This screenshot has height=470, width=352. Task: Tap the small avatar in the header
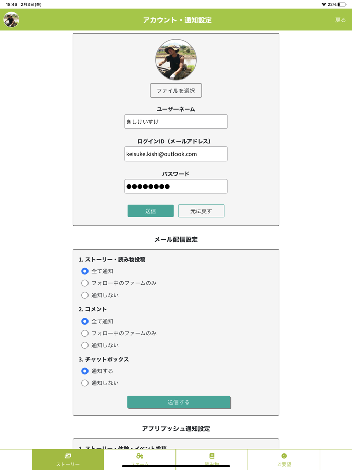tap(11, 20)
